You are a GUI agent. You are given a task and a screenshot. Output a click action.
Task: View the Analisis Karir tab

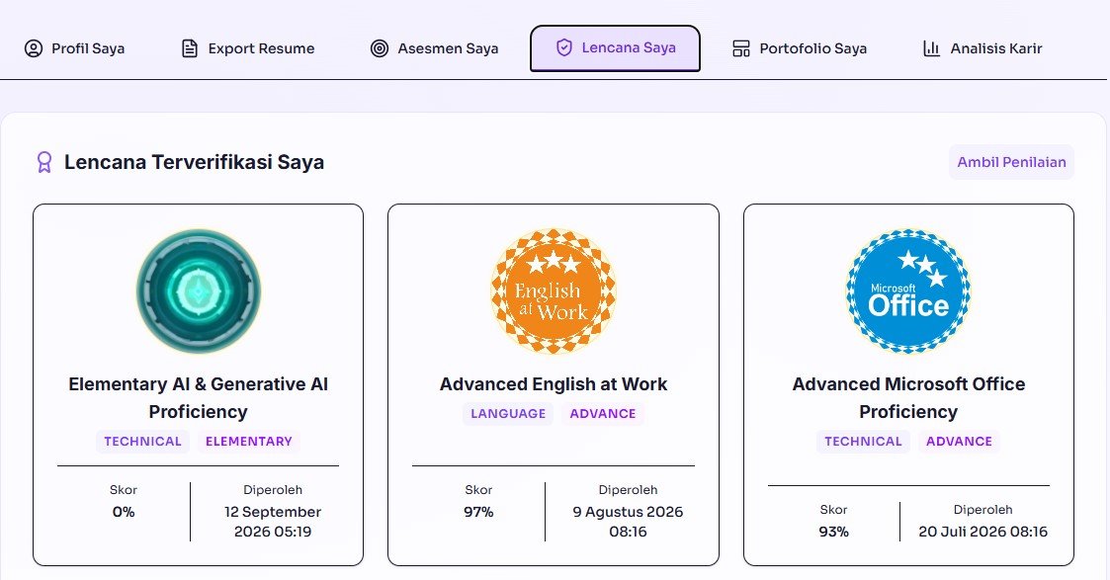982,48
